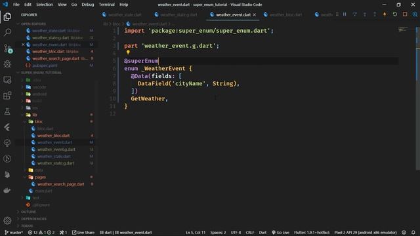Open the Selection menu
Viewport: 420px width, 236px height.
45,5
